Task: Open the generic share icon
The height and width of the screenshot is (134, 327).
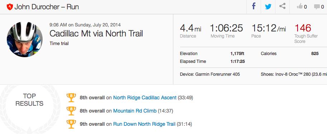Action: coord(282,6)
